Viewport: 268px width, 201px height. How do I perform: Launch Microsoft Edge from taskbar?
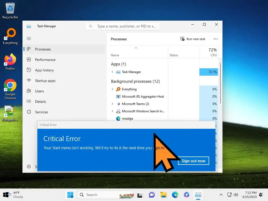pyautogui.click(x=175, y=195)
